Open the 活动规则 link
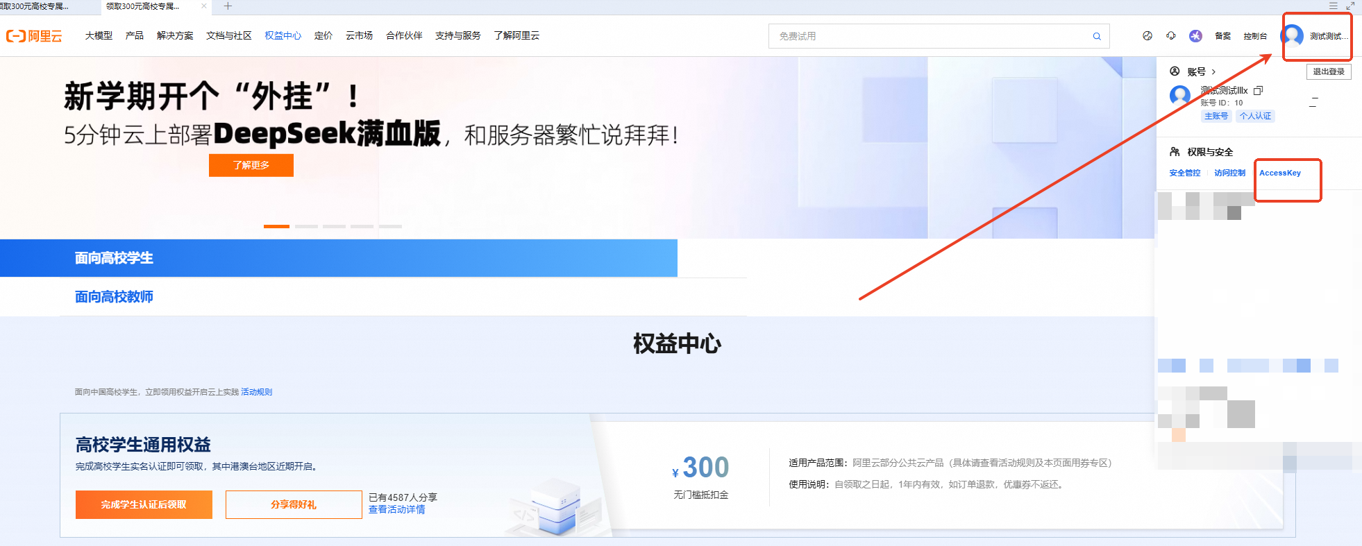1362x546 pixels. coord(256,392)
